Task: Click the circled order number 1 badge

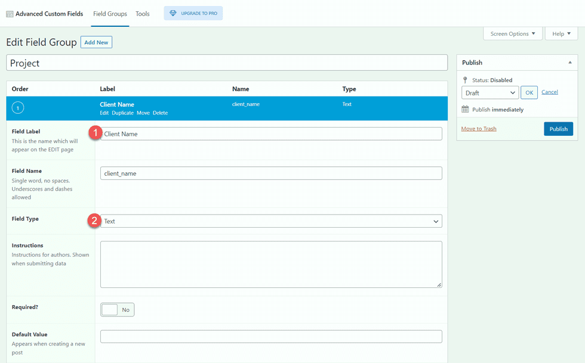Action: pyautogui.click(x=19, y=108)
